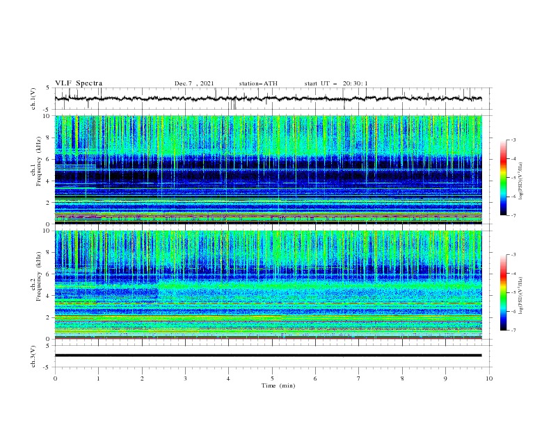The height and width of the screenshot is (425, 551).
Task: Click the "-7" tick on lower colorbar
Action: point(513,330)
